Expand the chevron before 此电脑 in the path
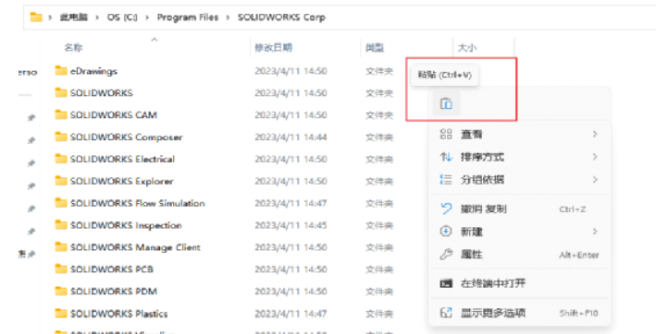The image size is (656, 334). pos(51,18)
